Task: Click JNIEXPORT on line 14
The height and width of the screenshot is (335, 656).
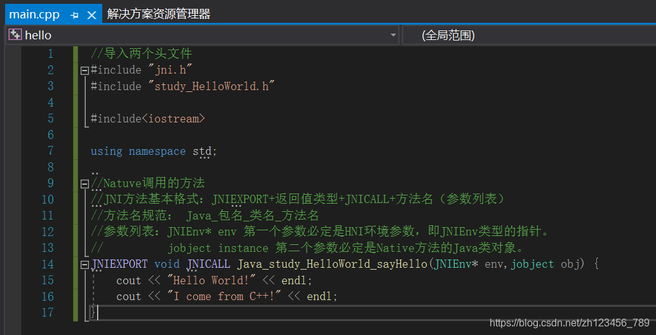Action: [119, 265]
